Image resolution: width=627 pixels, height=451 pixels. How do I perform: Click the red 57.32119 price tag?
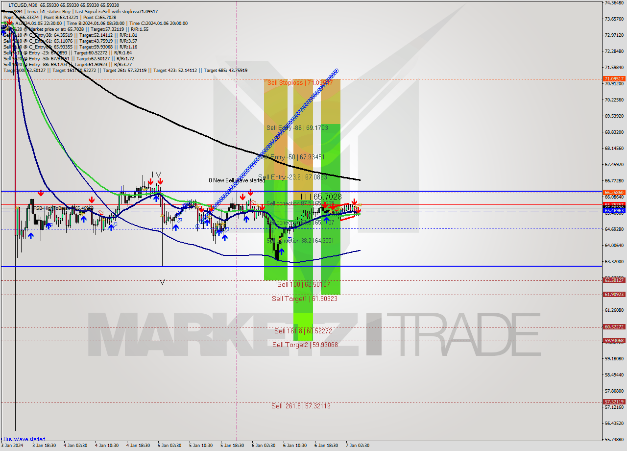tap(614, 401)
